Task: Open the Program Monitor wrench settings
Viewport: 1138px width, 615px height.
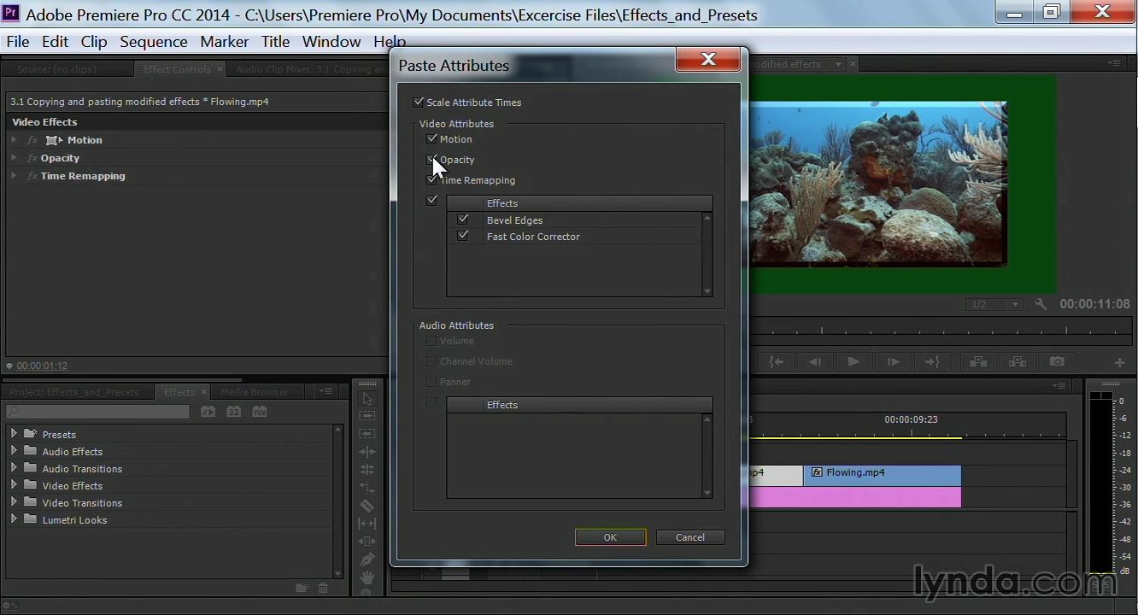Action: (x=1041, y=304)
